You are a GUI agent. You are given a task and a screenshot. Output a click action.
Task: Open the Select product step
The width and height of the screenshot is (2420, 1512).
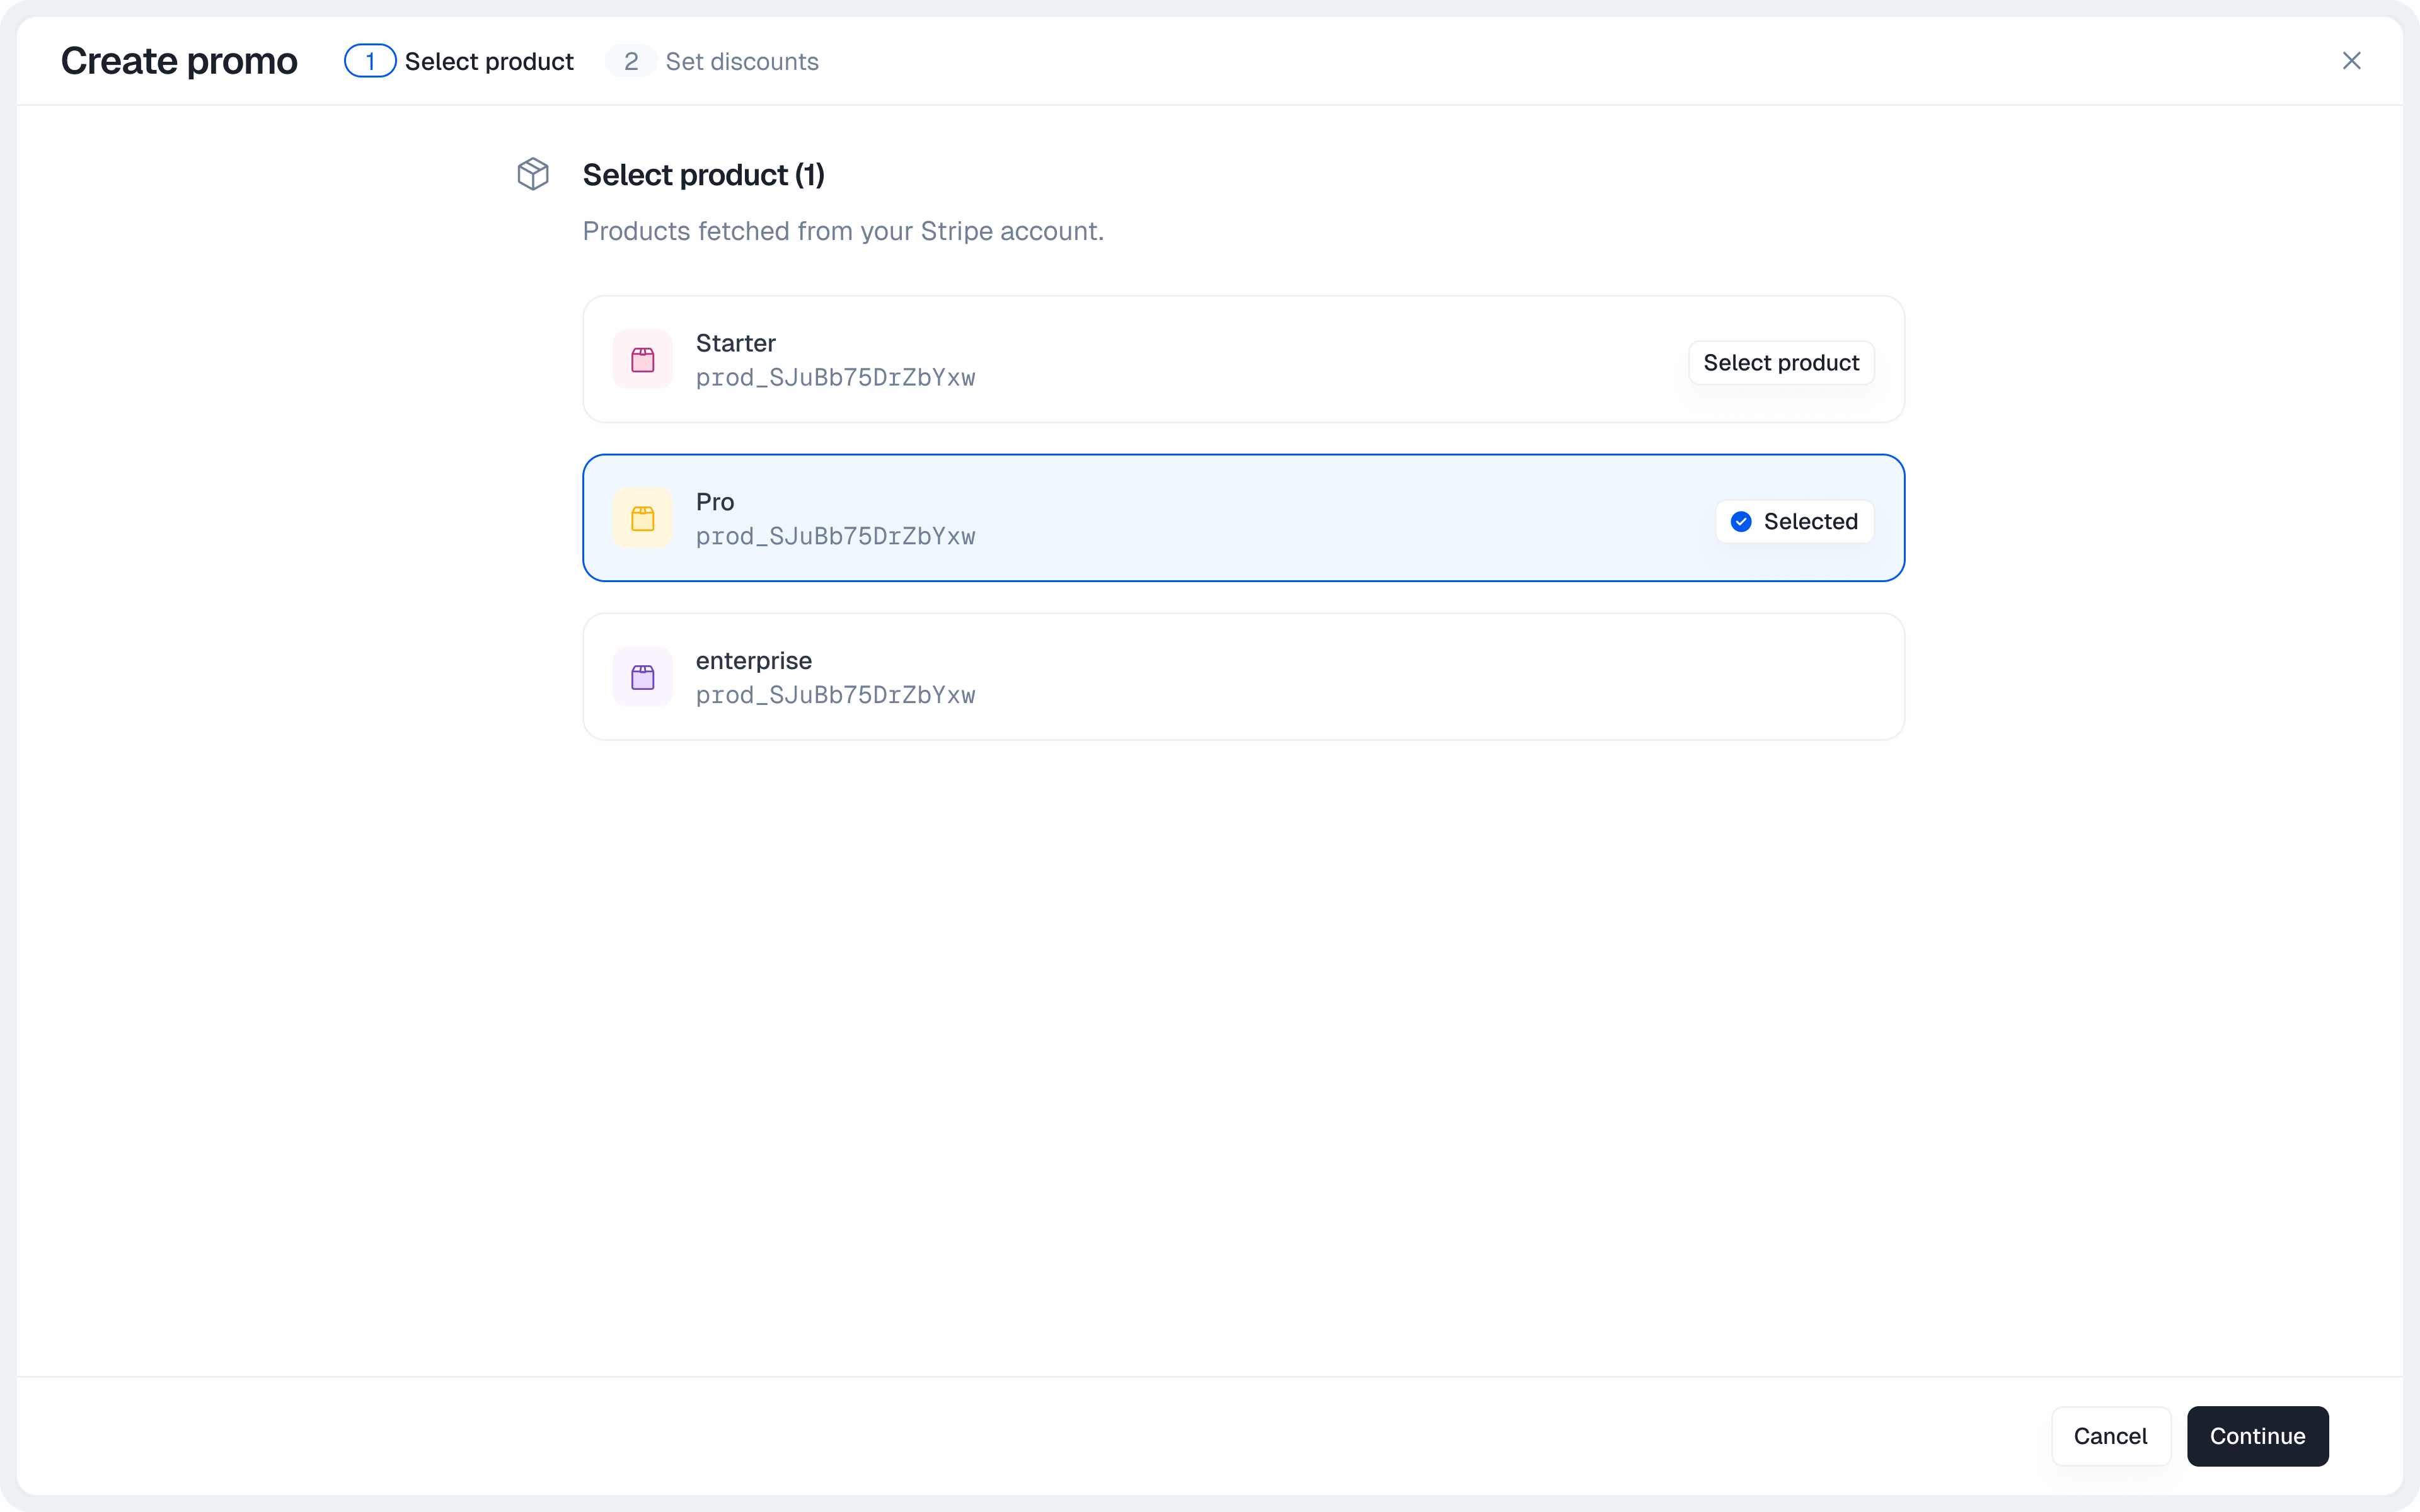pyautogui.click(x=489, y=61)
